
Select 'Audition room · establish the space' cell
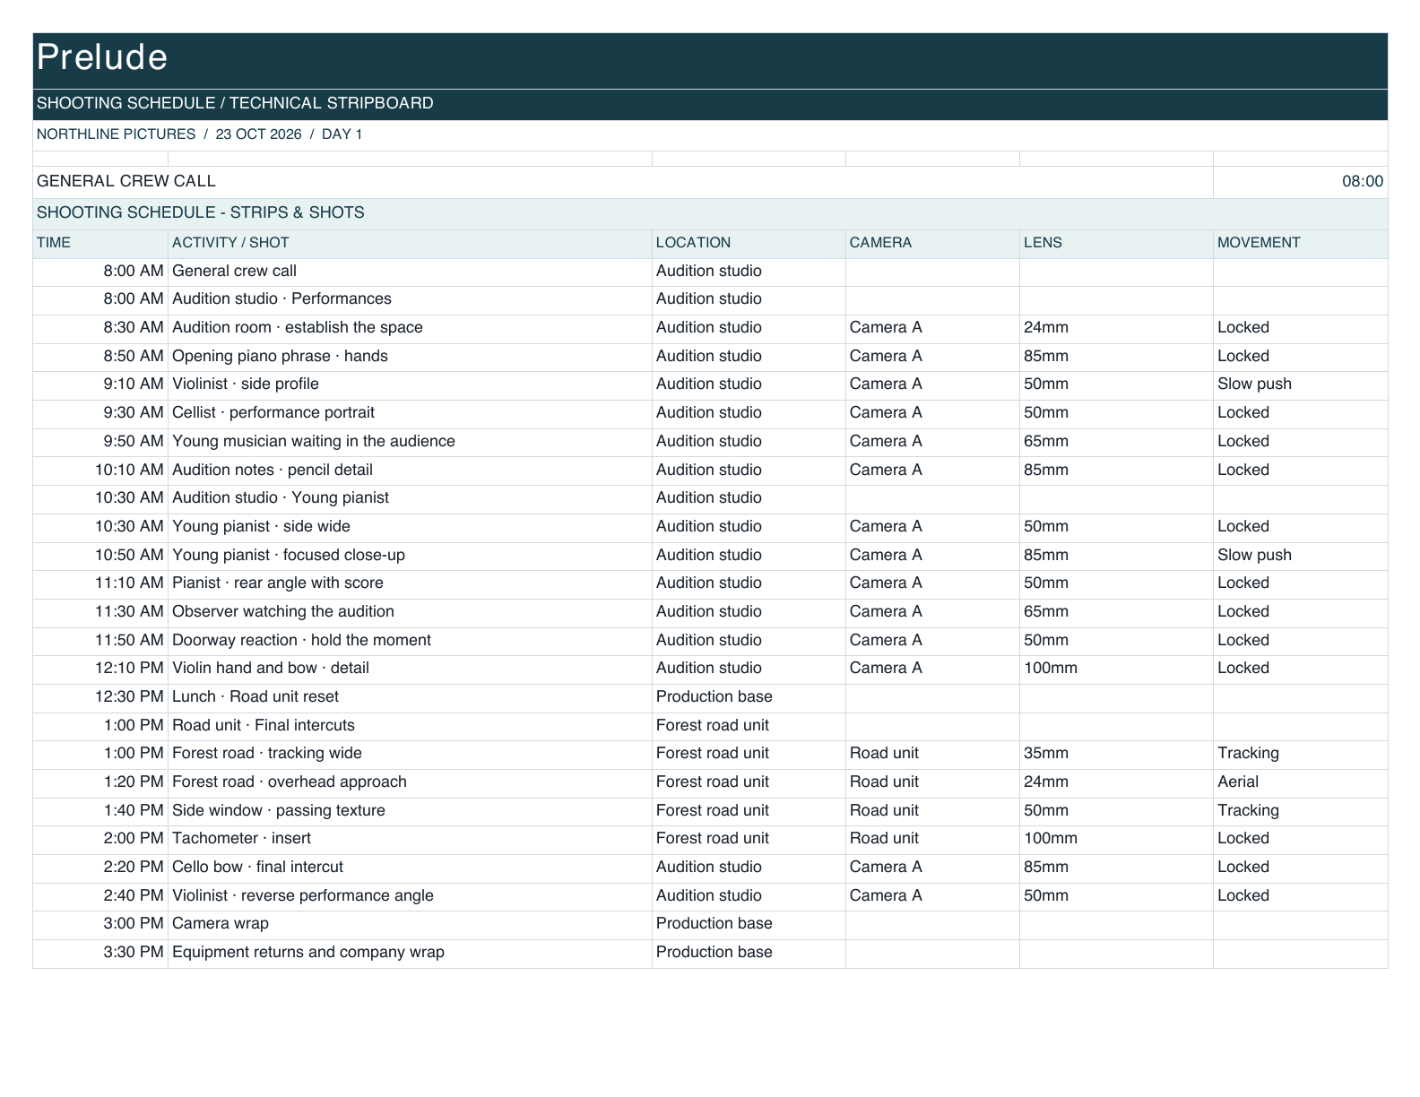410,328
